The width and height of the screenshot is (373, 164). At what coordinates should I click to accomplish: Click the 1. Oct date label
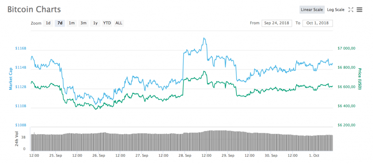point(314,156)
